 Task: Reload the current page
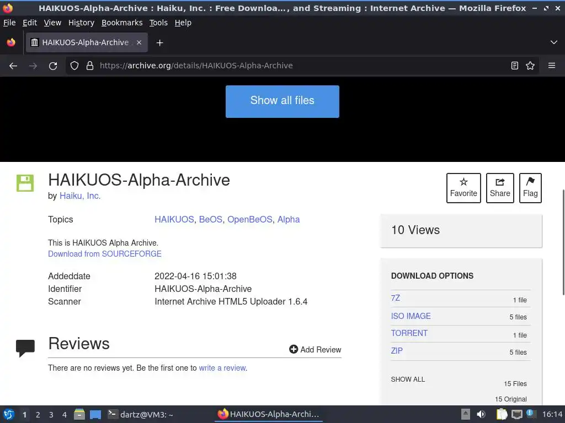tap(53, 66)
